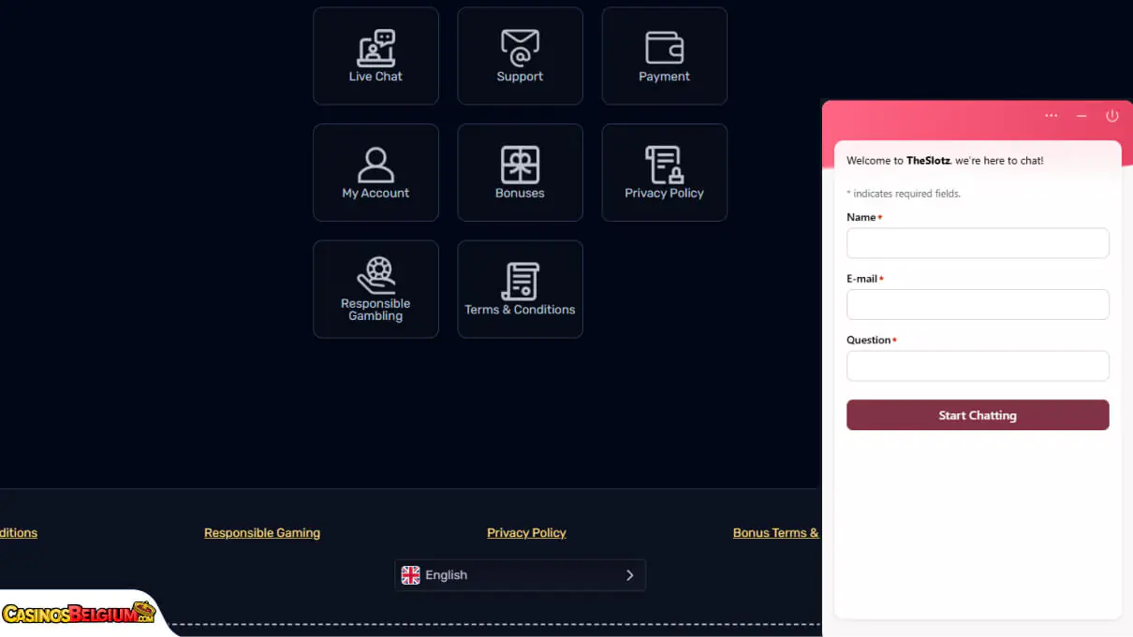This screenshot has height=637, width=1133.
Task: Open chat widget three-dot options menu
Action: [x=1051, y=116]
